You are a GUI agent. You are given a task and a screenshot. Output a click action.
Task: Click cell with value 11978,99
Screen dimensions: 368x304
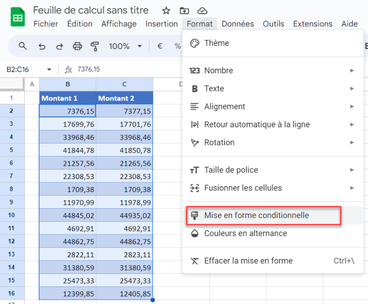125,202
